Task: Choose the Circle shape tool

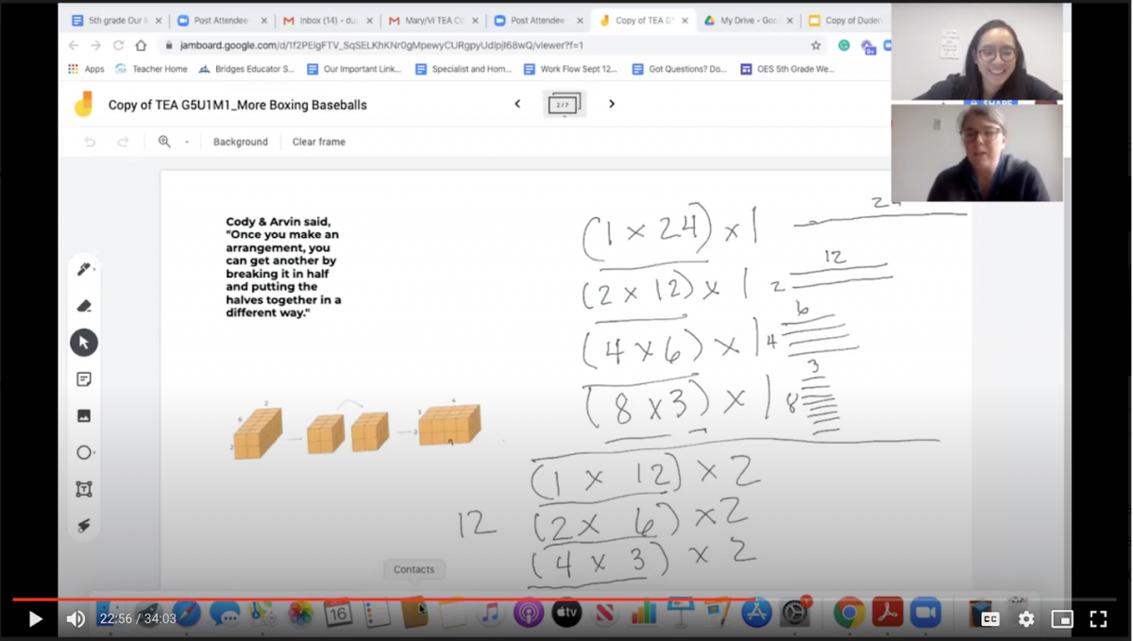Action: pos(84,452)
